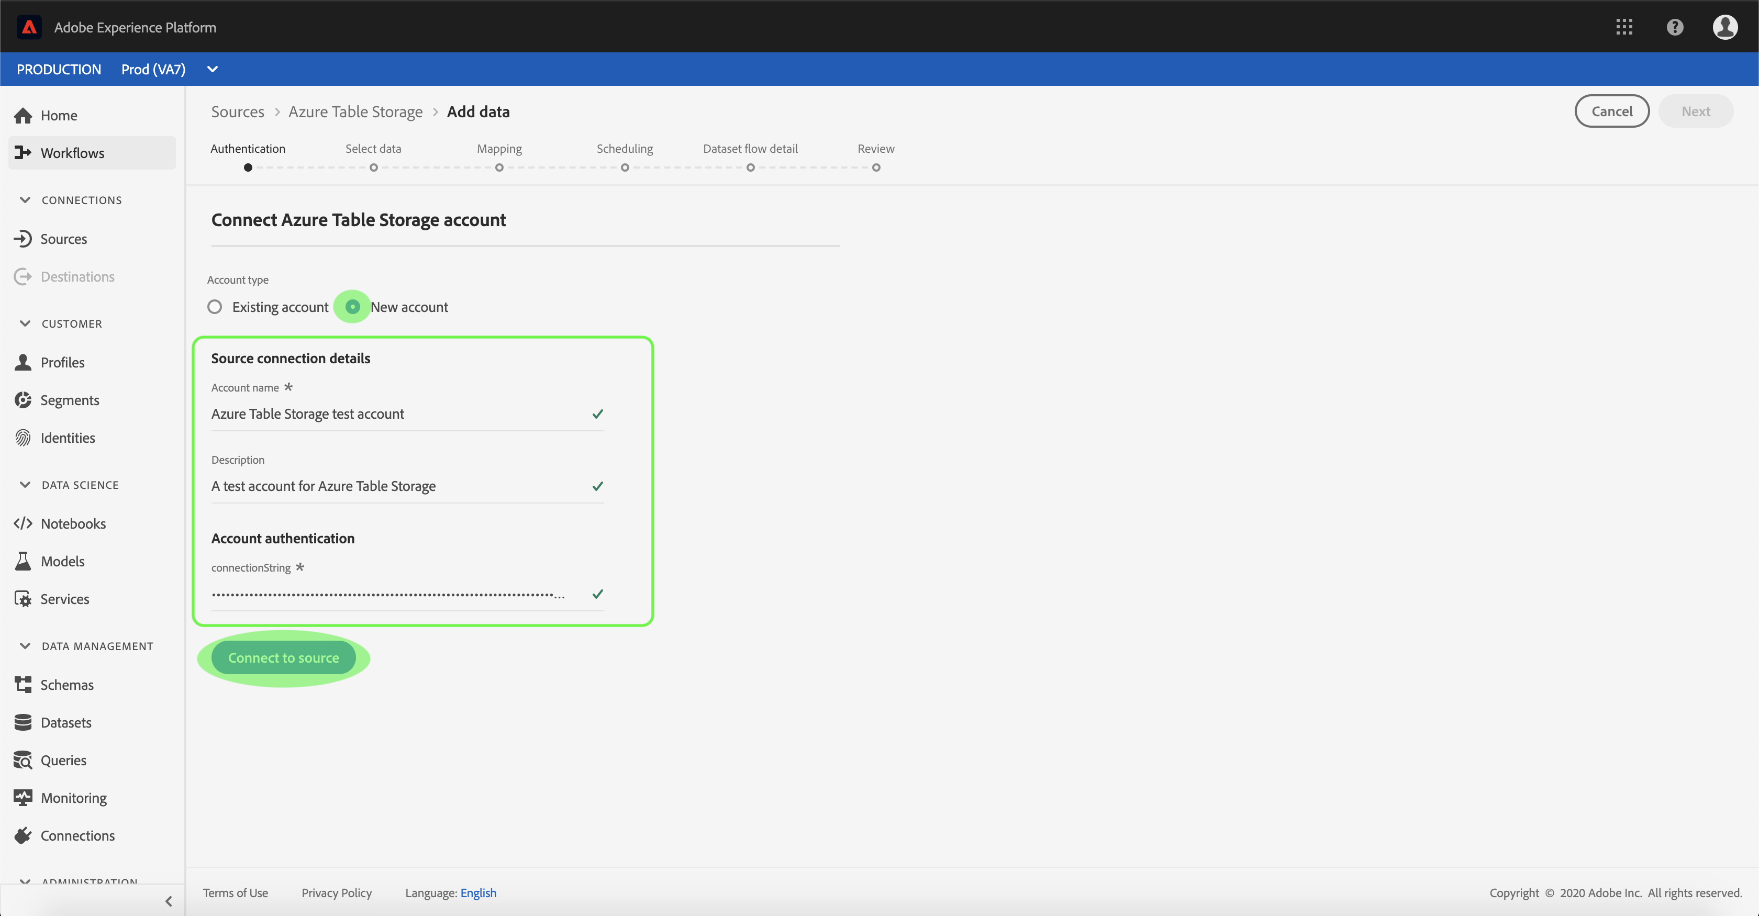The height and width of the screenshot is (916, 1759).
Task: Open Notebooks from the sidebar
Action: (72, 523)
